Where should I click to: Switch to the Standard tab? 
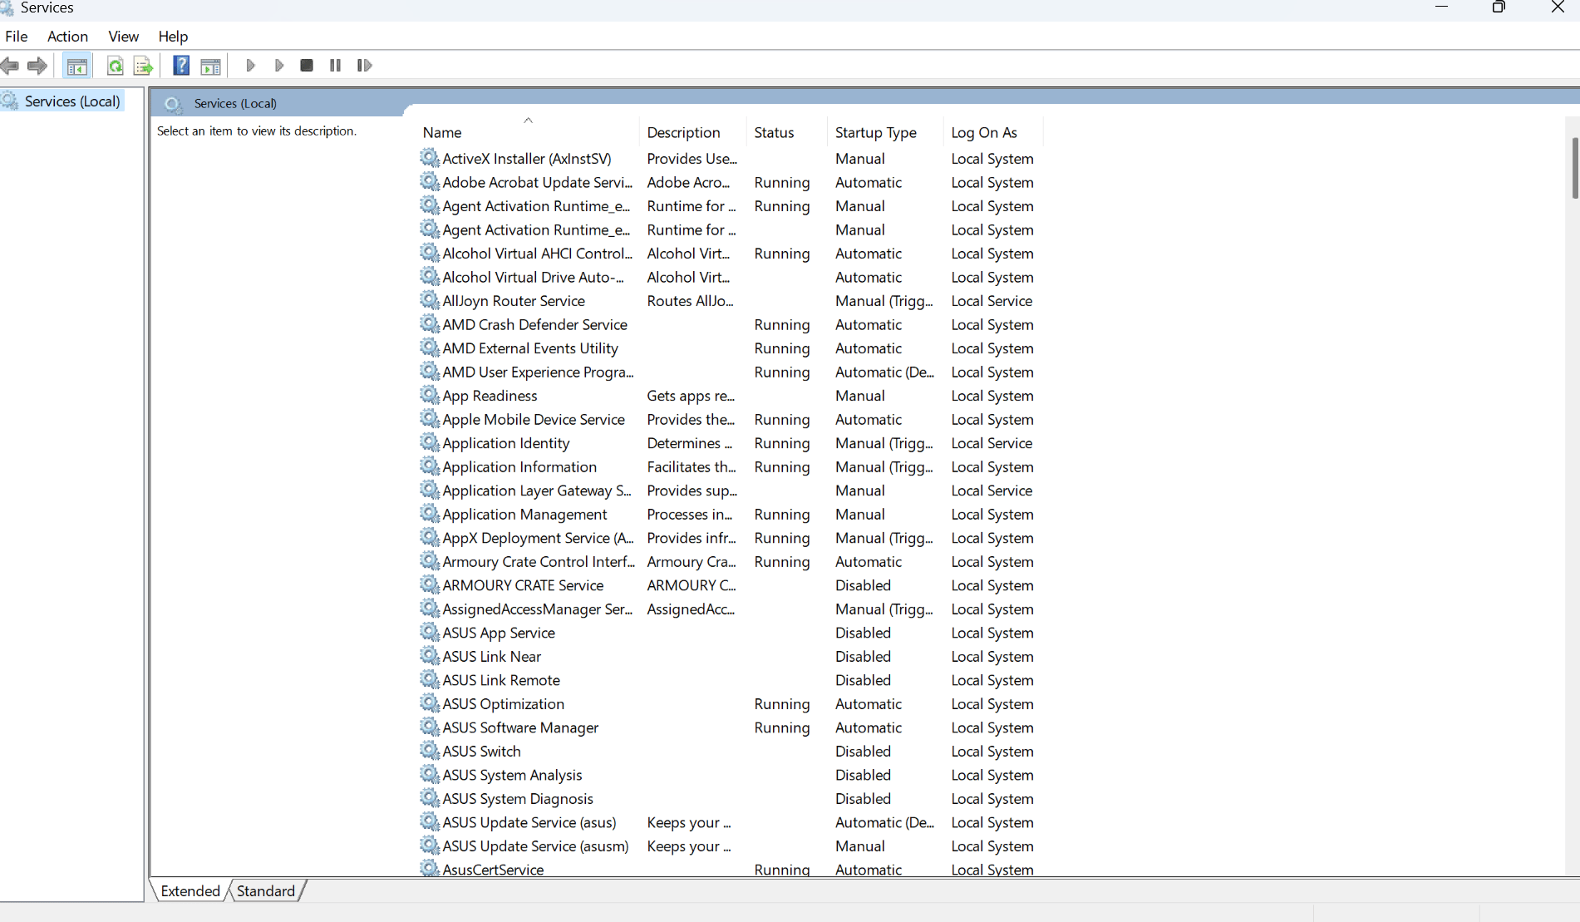266,891
